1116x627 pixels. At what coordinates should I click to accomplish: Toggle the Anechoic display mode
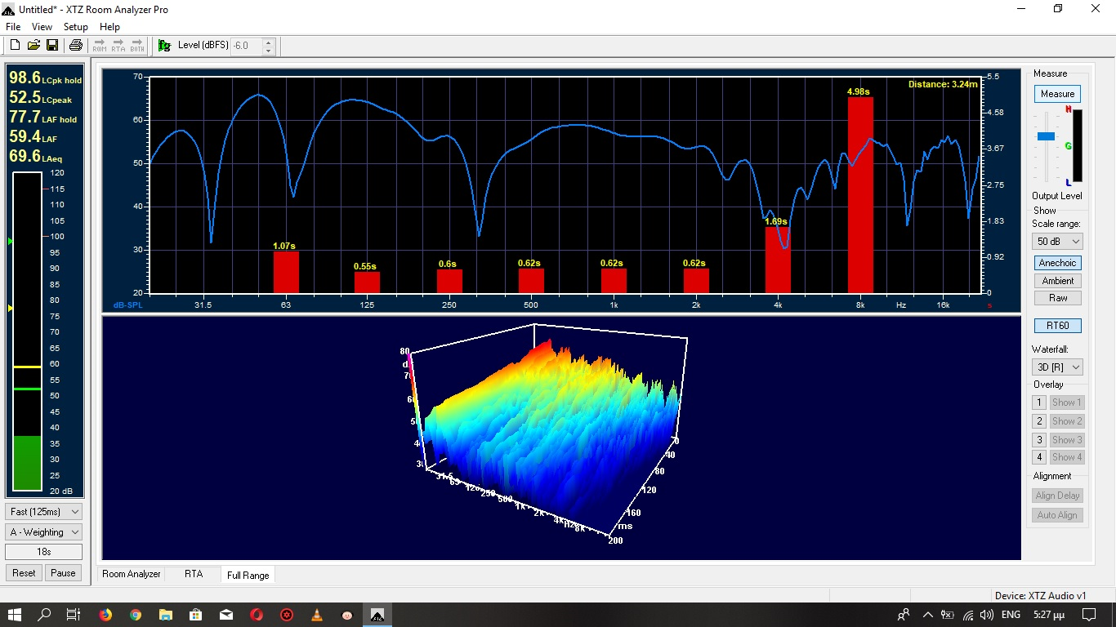tap(1057, 263)
